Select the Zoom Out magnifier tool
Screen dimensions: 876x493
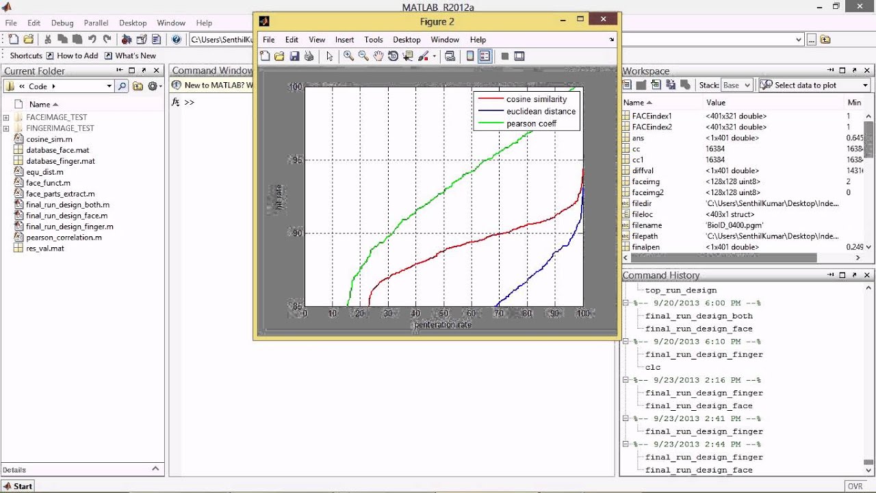point(363,56)
